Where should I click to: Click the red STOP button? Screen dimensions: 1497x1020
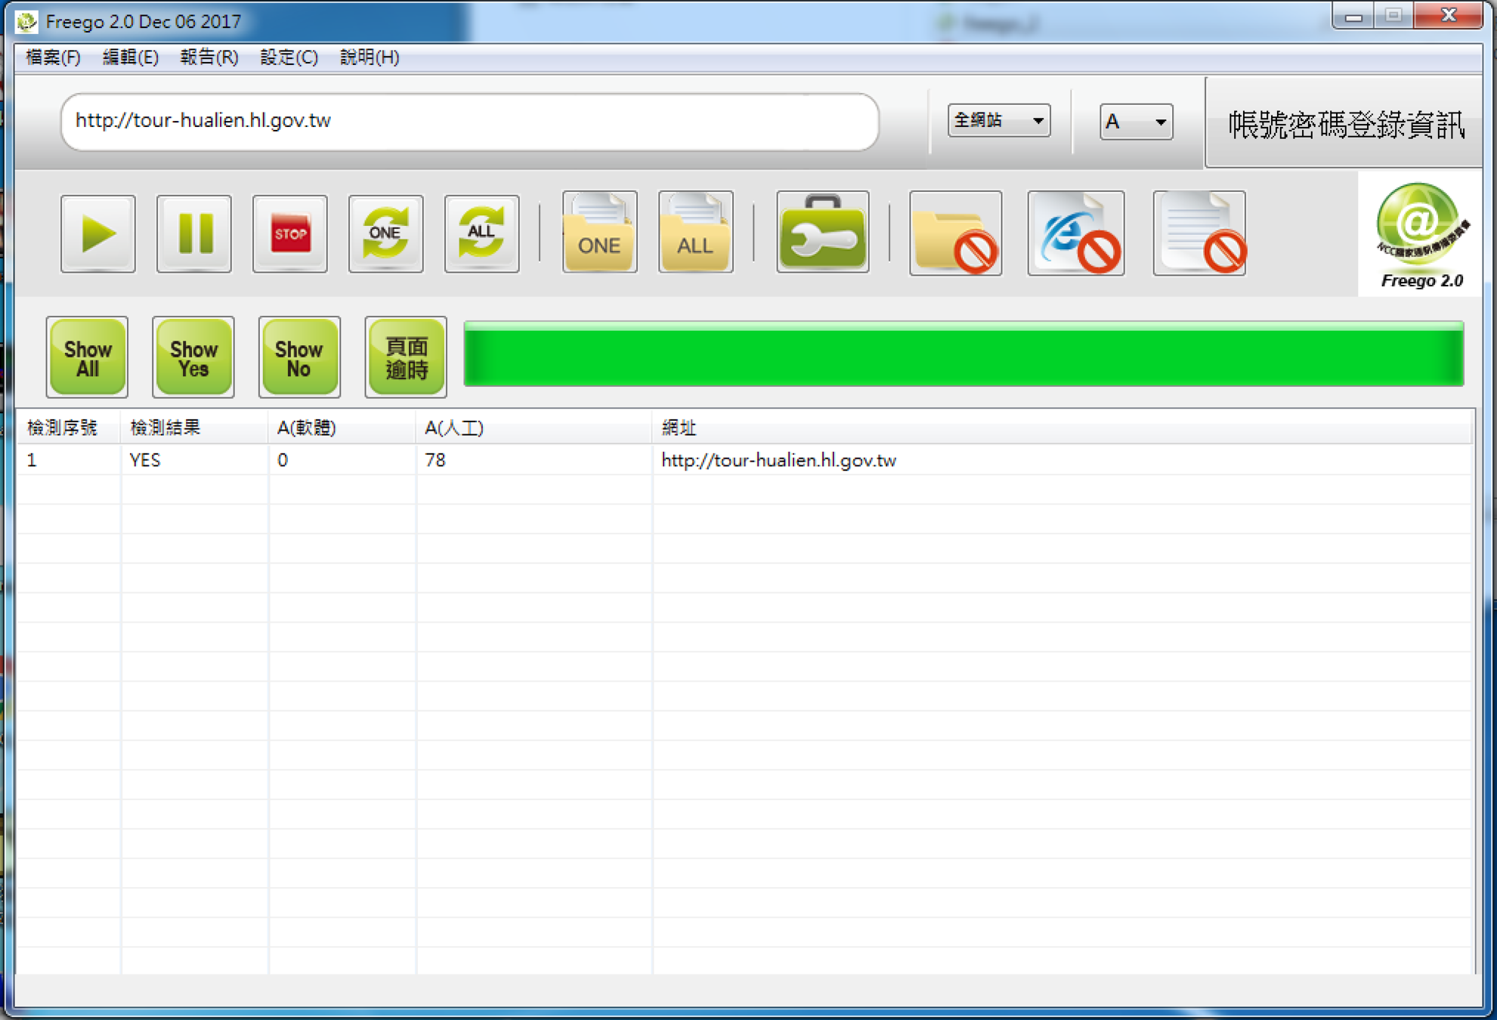[290, 233]
